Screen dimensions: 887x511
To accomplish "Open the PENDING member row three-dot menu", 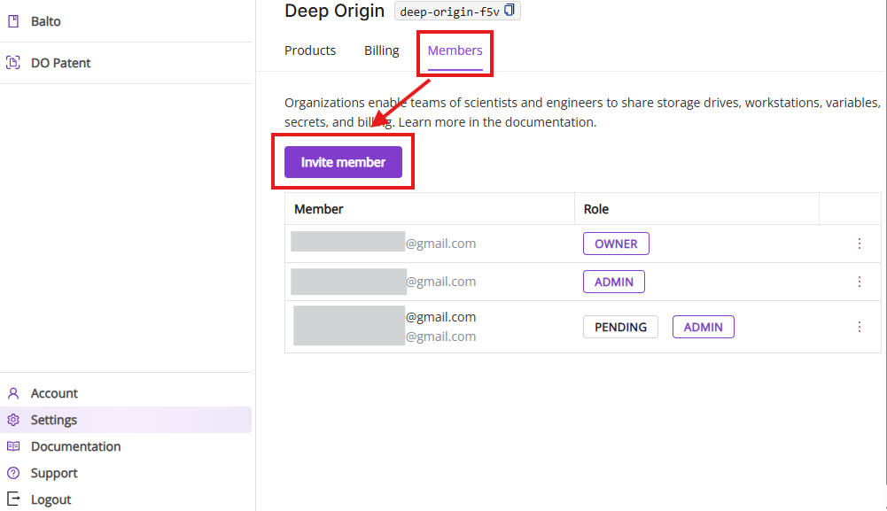I will coord(860,327).
